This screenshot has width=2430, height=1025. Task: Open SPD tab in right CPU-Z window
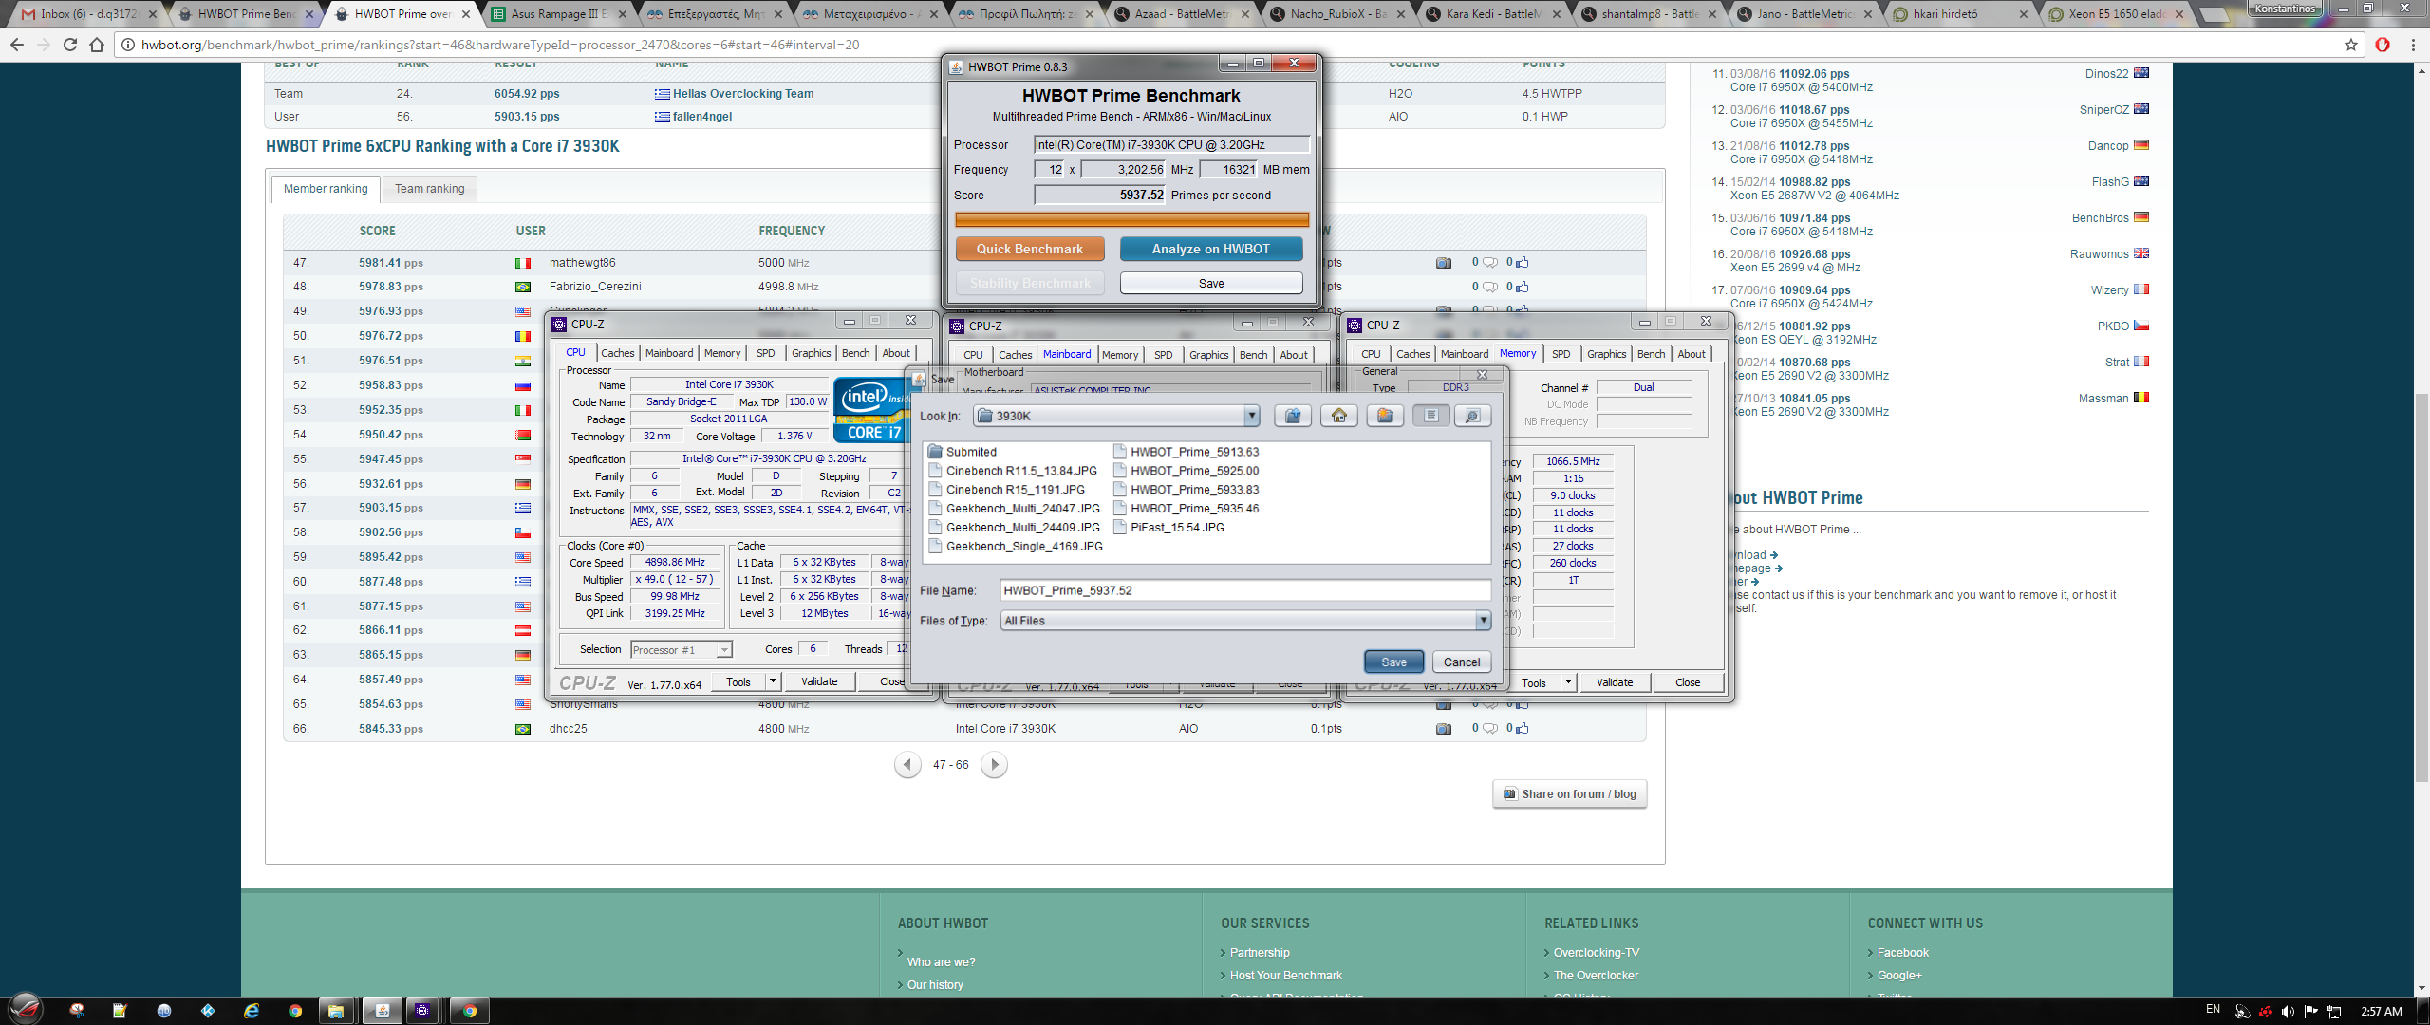[x=1561, y=354]
